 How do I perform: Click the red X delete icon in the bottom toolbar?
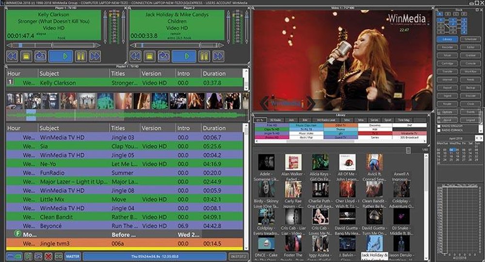[48, 257]
